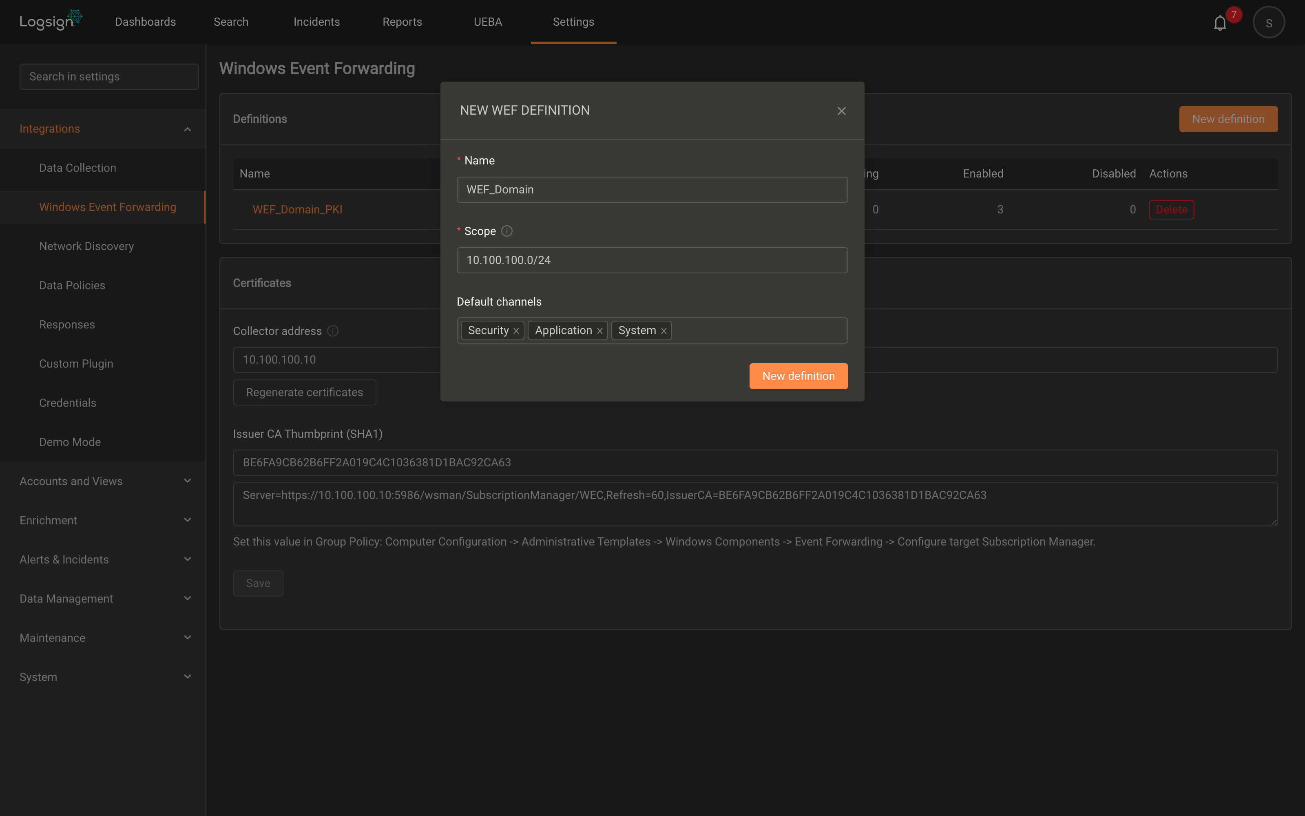Submit New definition in the dialog
The height and width of the screenshot is (816, 1305).
tap(798, 376)
